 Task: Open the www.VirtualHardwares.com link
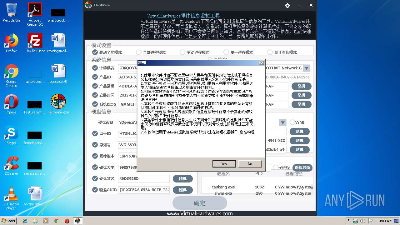coord(200,214)
